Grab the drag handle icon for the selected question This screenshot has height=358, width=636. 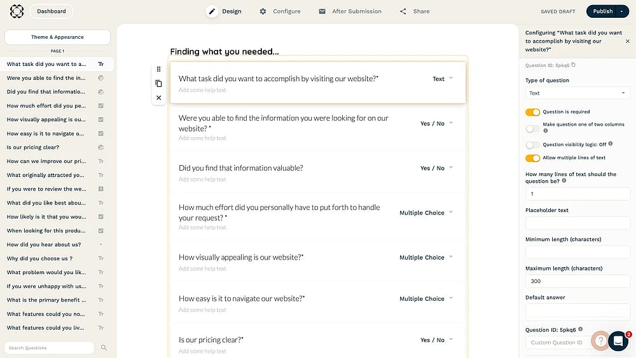tap(158, 69)
